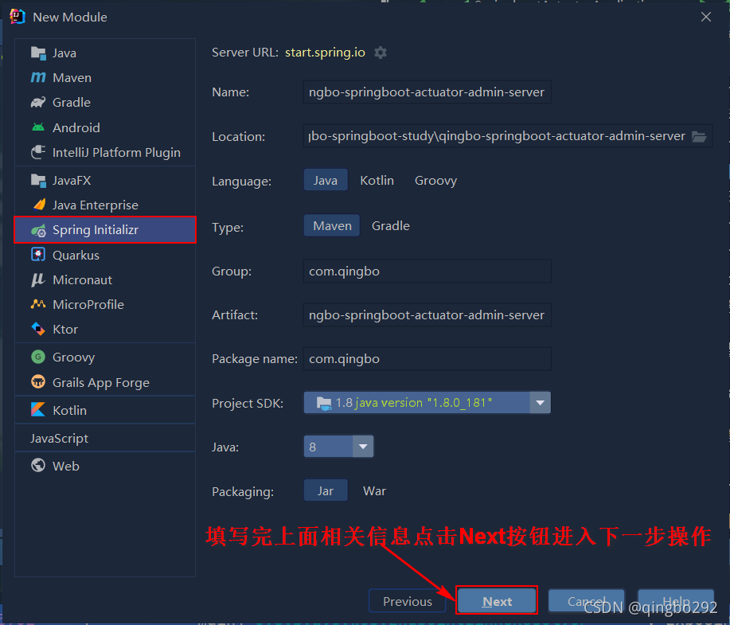Select the Android module type

(105, 127)
